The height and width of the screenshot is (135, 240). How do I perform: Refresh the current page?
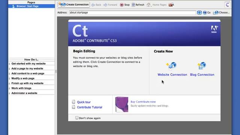coord(138,5)
